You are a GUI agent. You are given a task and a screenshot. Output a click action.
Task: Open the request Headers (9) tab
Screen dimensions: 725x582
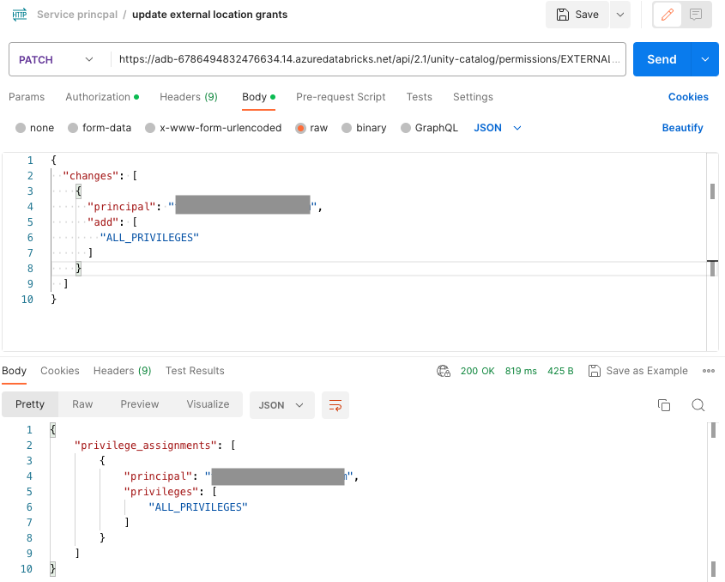[x=189, y=97]
